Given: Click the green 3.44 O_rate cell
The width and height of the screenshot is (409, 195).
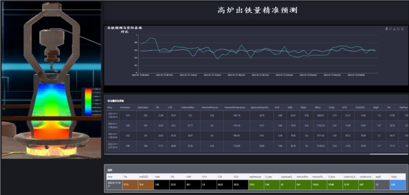Looking at the screenshot, I should (272, 185).
